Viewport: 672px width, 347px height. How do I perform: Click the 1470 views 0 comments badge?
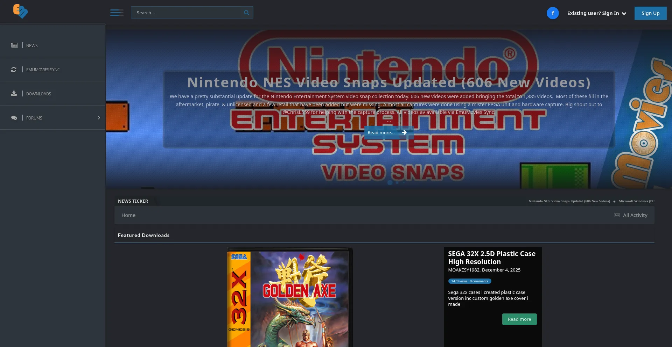(x=469, y=281)
